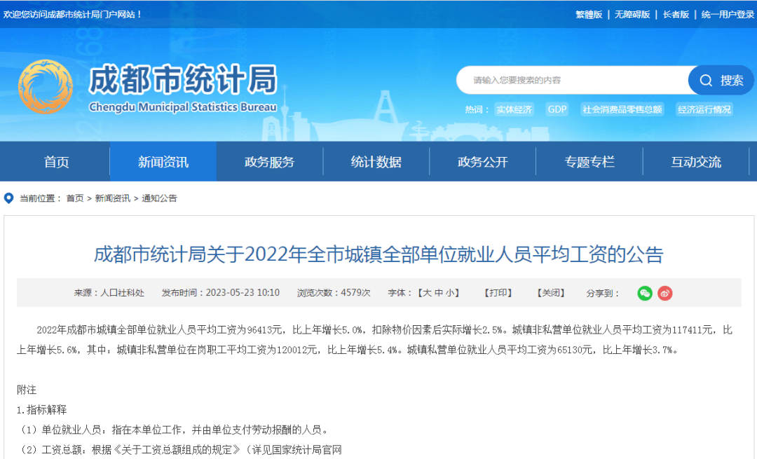This screenshot has width=757, height=459.
Task: Open the 互动交流 navigation tab
Action: (696, 162)
